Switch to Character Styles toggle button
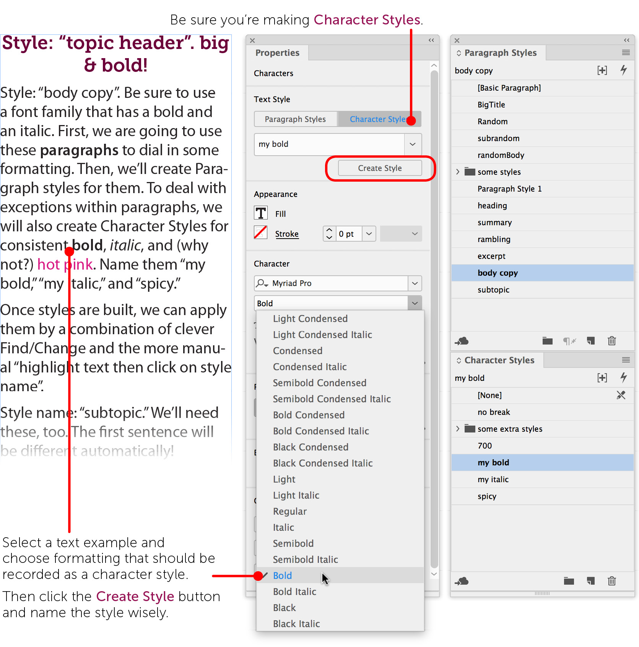The image size is (639, 647). tap(379, 119)
